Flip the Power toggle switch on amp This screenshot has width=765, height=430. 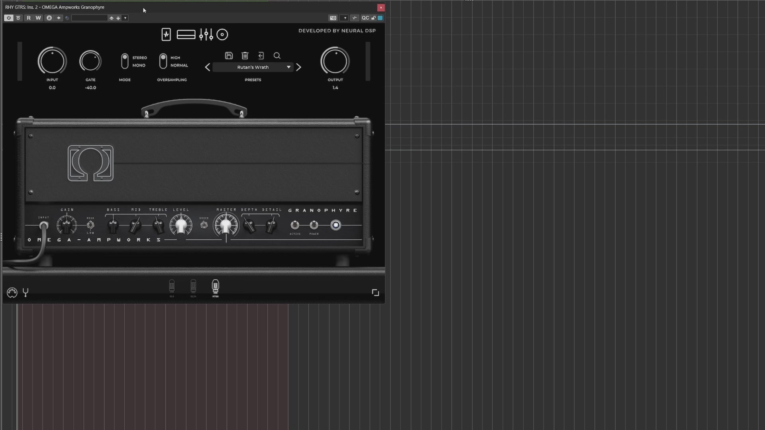click(314, 225)
